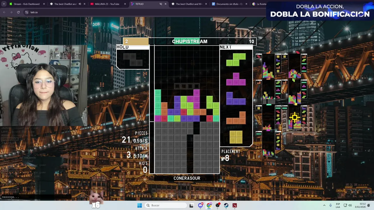Switch to the La Ruleta tab
Screen dimensions: 374x210
coord(259,4)
